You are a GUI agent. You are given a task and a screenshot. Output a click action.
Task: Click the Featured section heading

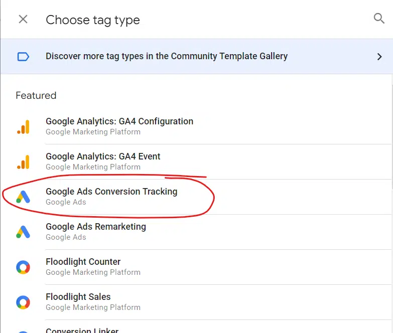tap(36, 95)
